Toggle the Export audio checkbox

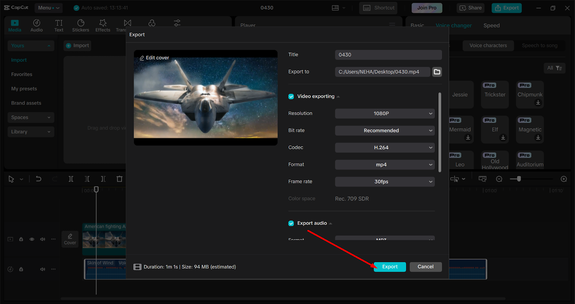291,223
